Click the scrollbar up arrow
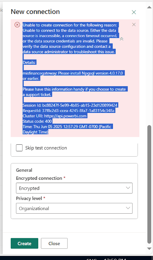The height and width of the screenshot is (260, 153). point(149,7)
